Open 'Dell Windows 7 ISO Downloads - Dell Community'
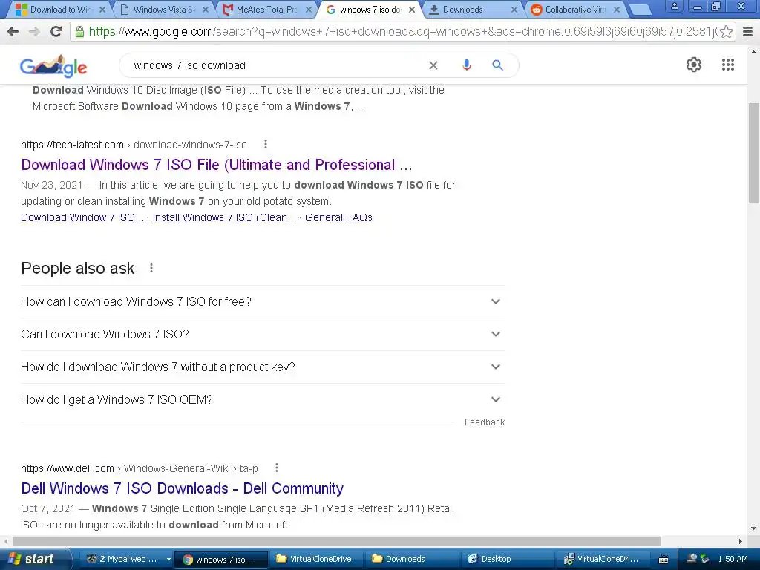 [x=183, y=488]
